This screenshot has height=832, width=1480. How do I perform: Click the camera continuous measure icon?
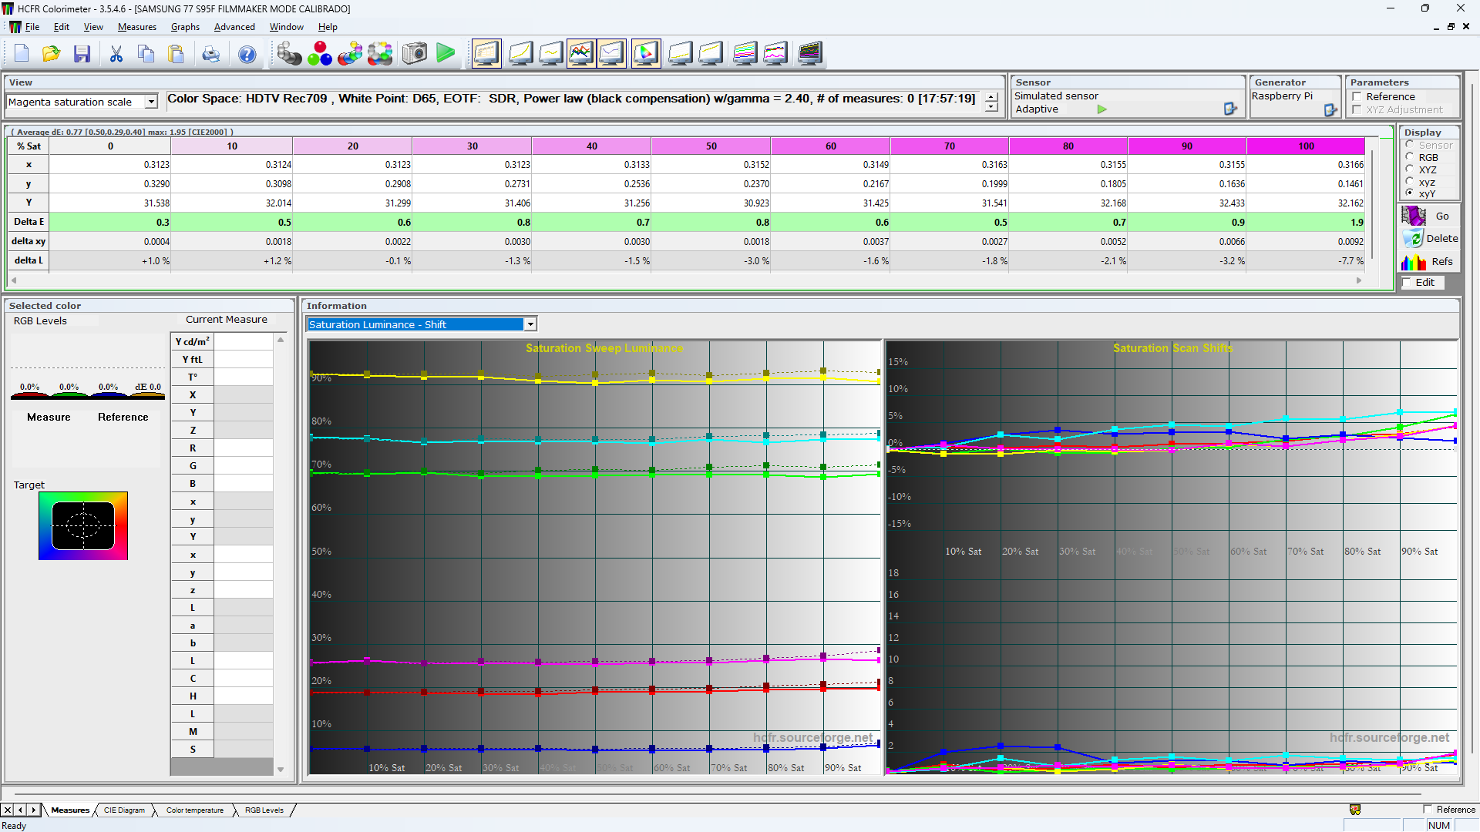click(x=414, y=54)
